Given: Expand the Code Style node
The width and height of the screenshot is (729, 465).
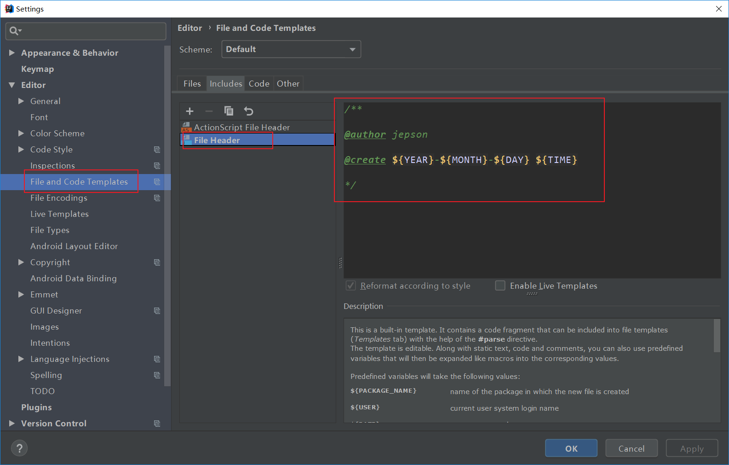Looking at the screenshot, I should coord(21,150).
